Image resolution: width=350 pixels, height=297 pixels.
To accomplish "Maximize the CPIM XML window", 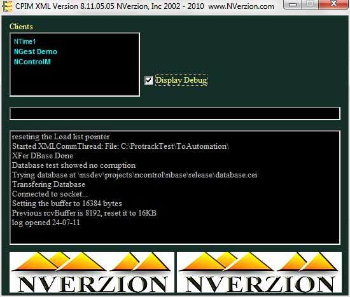I will point(310,4).
